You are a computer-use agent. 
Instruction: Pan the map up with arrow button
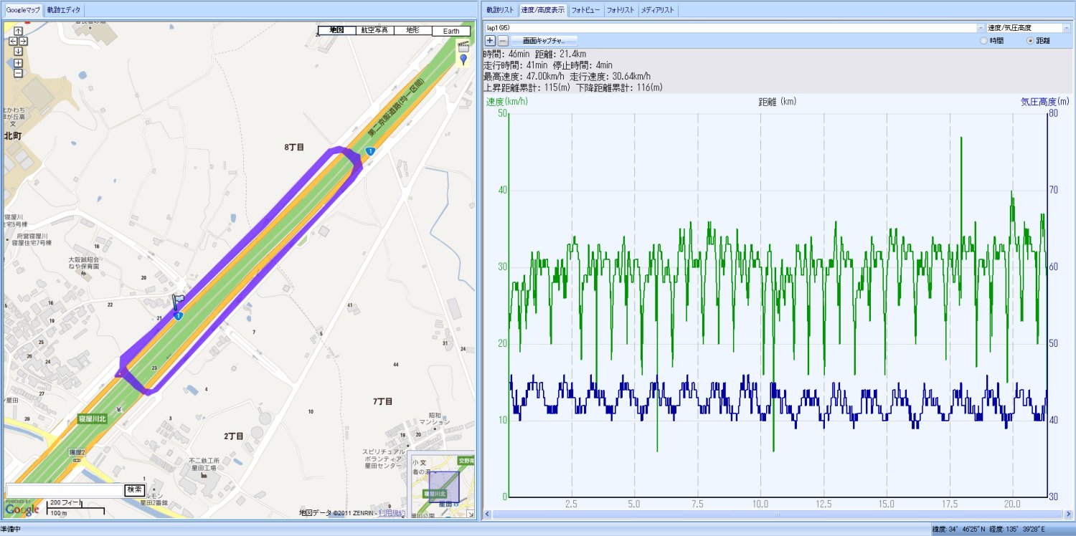click(18, 31)
